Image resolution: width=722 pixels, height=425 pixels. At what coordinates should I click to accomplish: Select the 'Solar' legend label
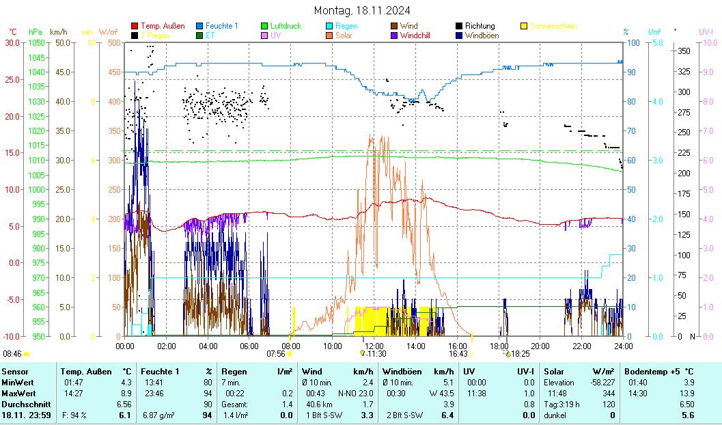click(344, 36)
